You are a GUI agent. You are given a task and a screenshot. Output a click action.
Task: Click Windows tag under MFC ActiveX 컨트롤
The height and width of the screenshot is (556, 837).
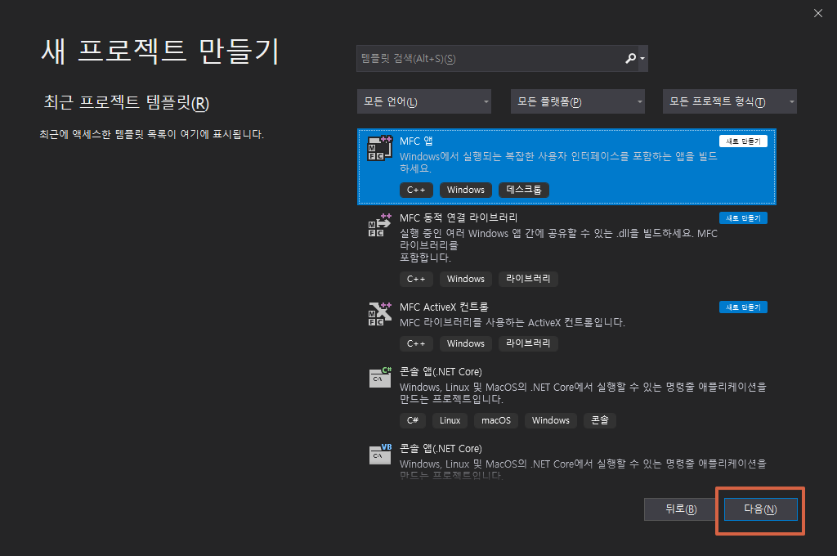[x=465, y=343]
